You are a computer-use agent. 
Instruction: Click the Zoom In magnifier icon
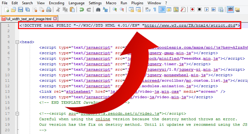115,10
